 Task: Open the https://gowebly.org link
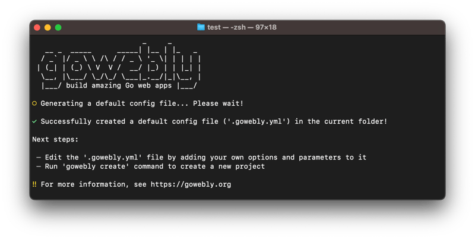pyautogui.click(x=192, y=184)
